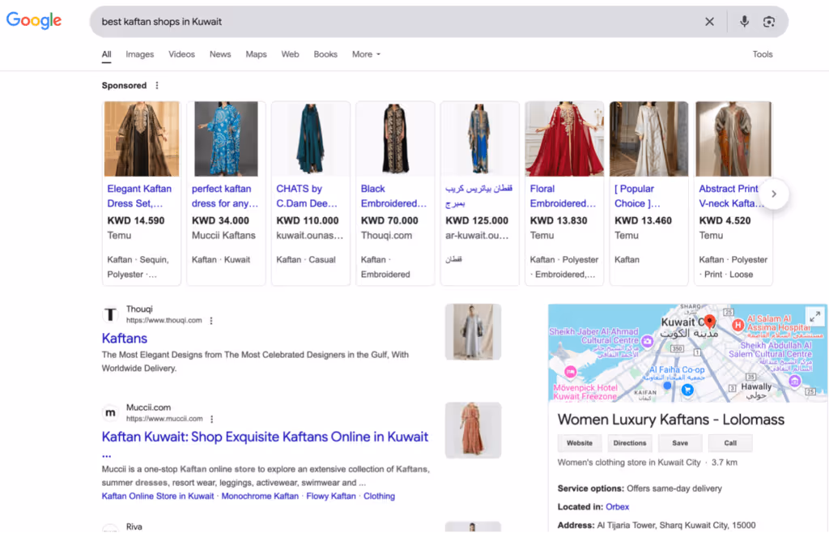This screenshot has width=829, height=533.
Task: Open the search Tools option
Action: click(x=763, y=54)
